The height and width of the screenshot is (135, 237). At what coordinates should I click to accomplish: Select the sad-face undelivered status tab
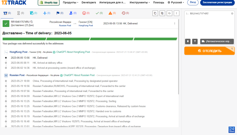point(86,13)
